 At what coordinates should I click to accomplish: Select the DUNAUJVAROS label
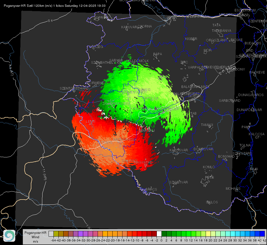251,95
